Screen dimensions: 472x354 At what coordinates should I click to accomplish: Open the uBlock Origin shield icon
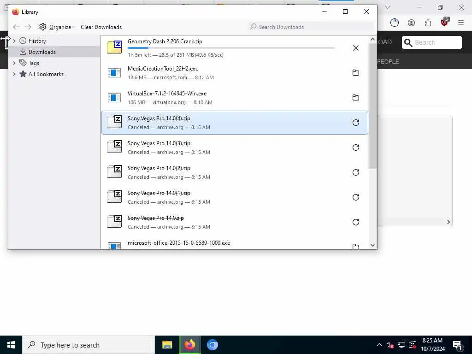pyautogui.click(x=445, y=22)
